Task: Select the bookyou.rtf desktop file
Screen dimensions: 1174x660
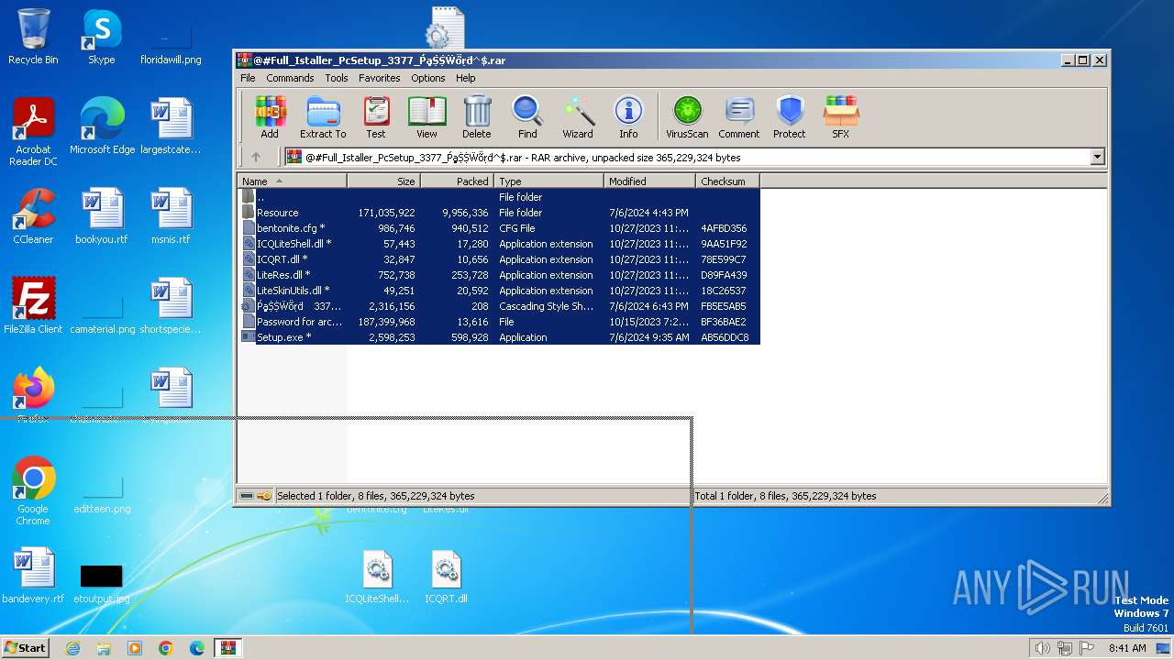Action: [102, 216]
